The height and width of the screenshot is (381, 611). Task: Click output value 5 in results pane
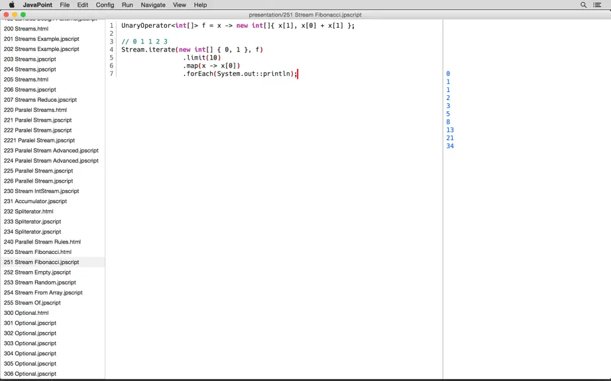pyautogui.click(x=448, y=114)
